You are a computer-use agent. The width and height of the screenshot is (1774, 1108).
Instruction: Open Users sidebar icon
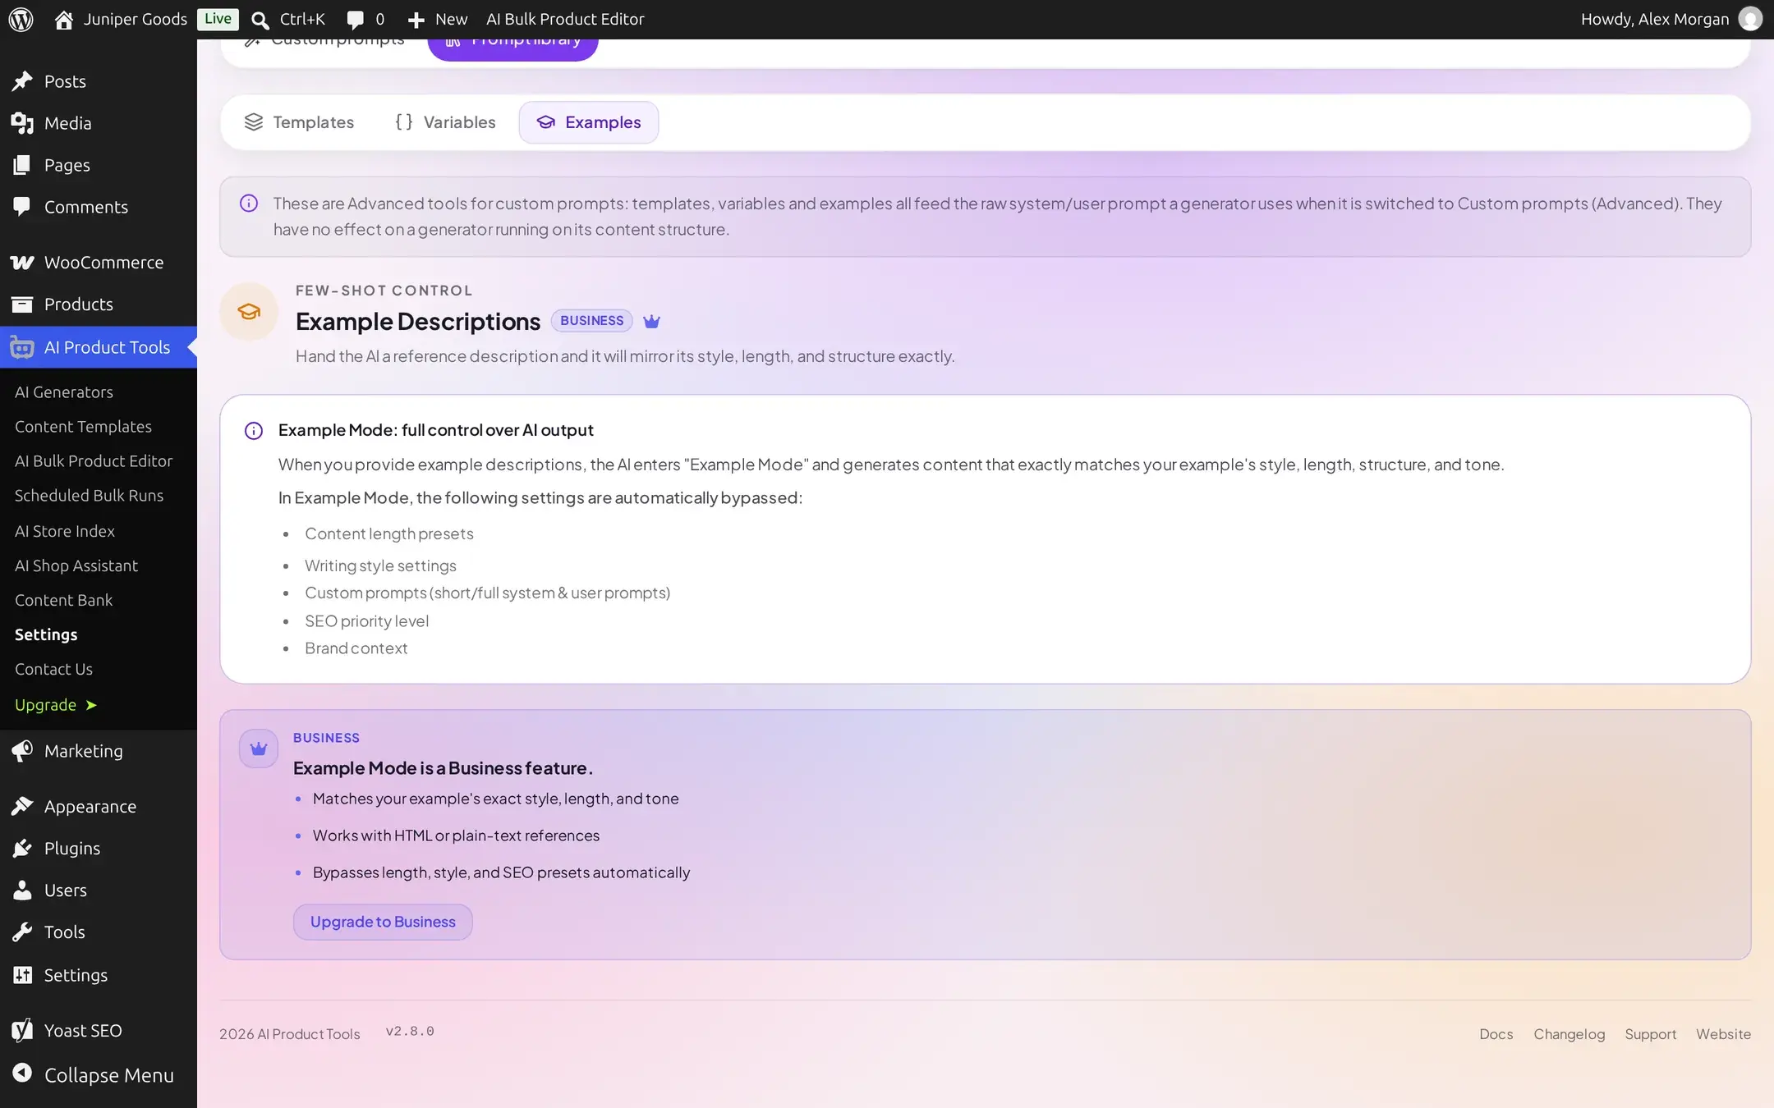click(22, 890)
